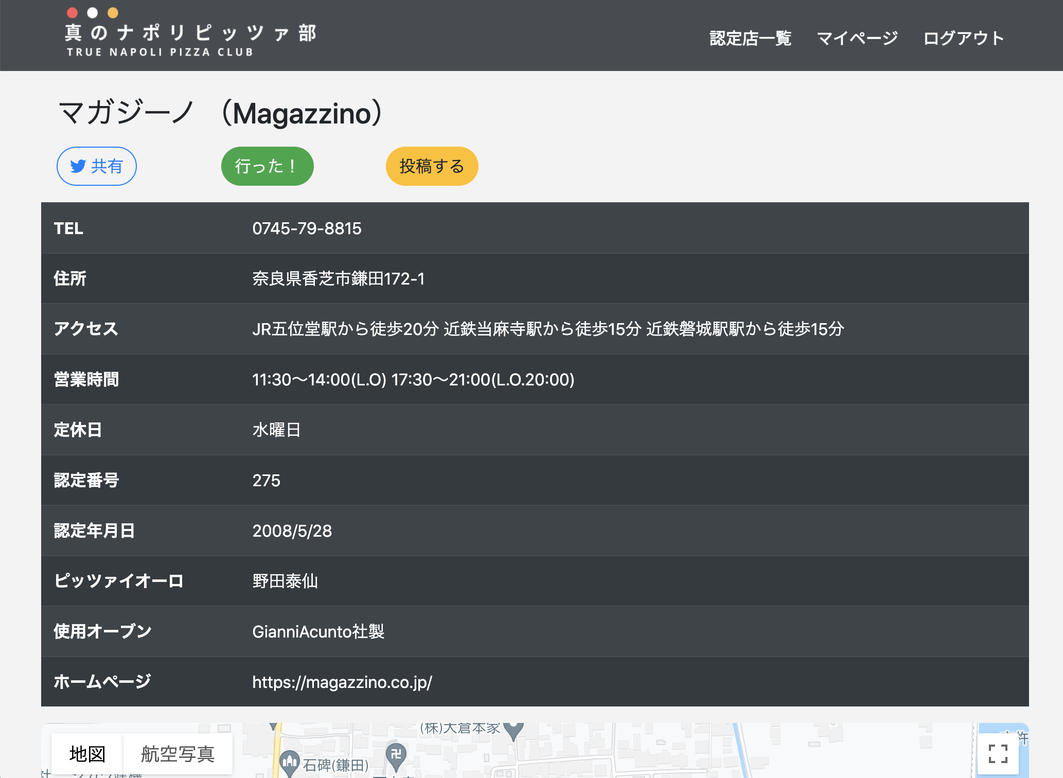Click the red dot in logo
The height and width of the screenshot is (778, 1063).
73,12
